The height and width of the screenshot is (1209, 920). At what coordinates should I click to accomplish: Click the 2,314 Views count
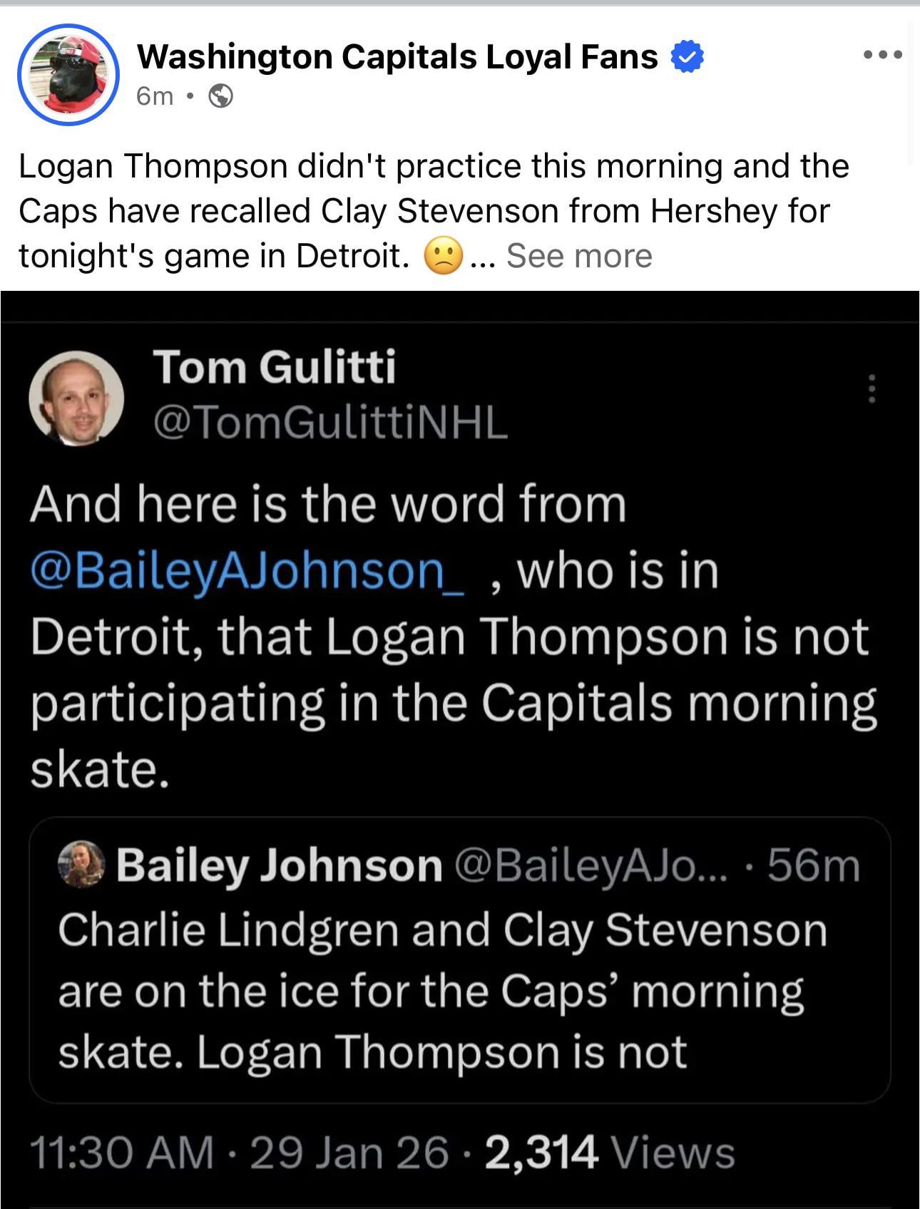610,1153
